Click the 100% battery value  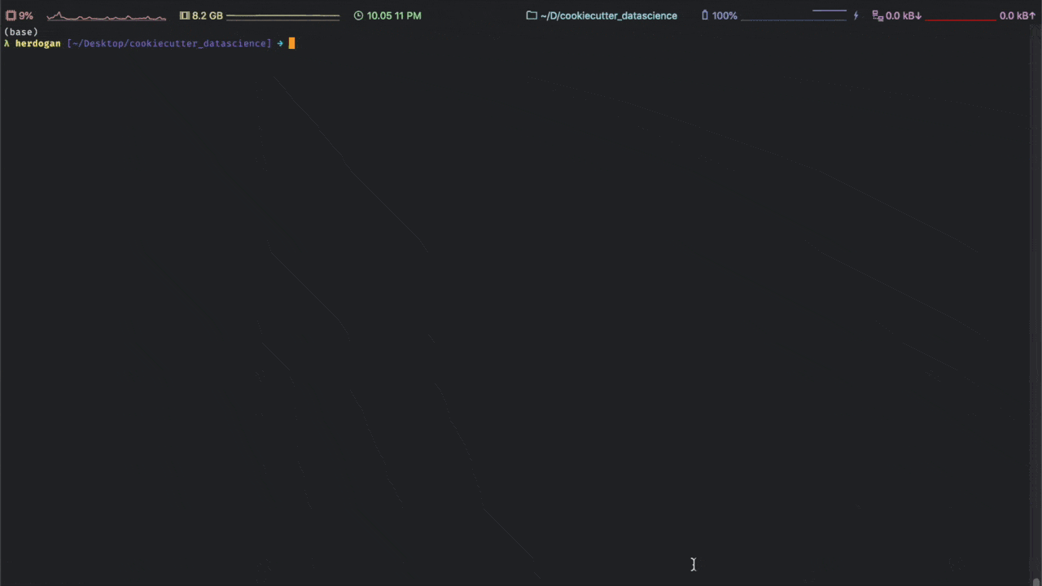725,15
